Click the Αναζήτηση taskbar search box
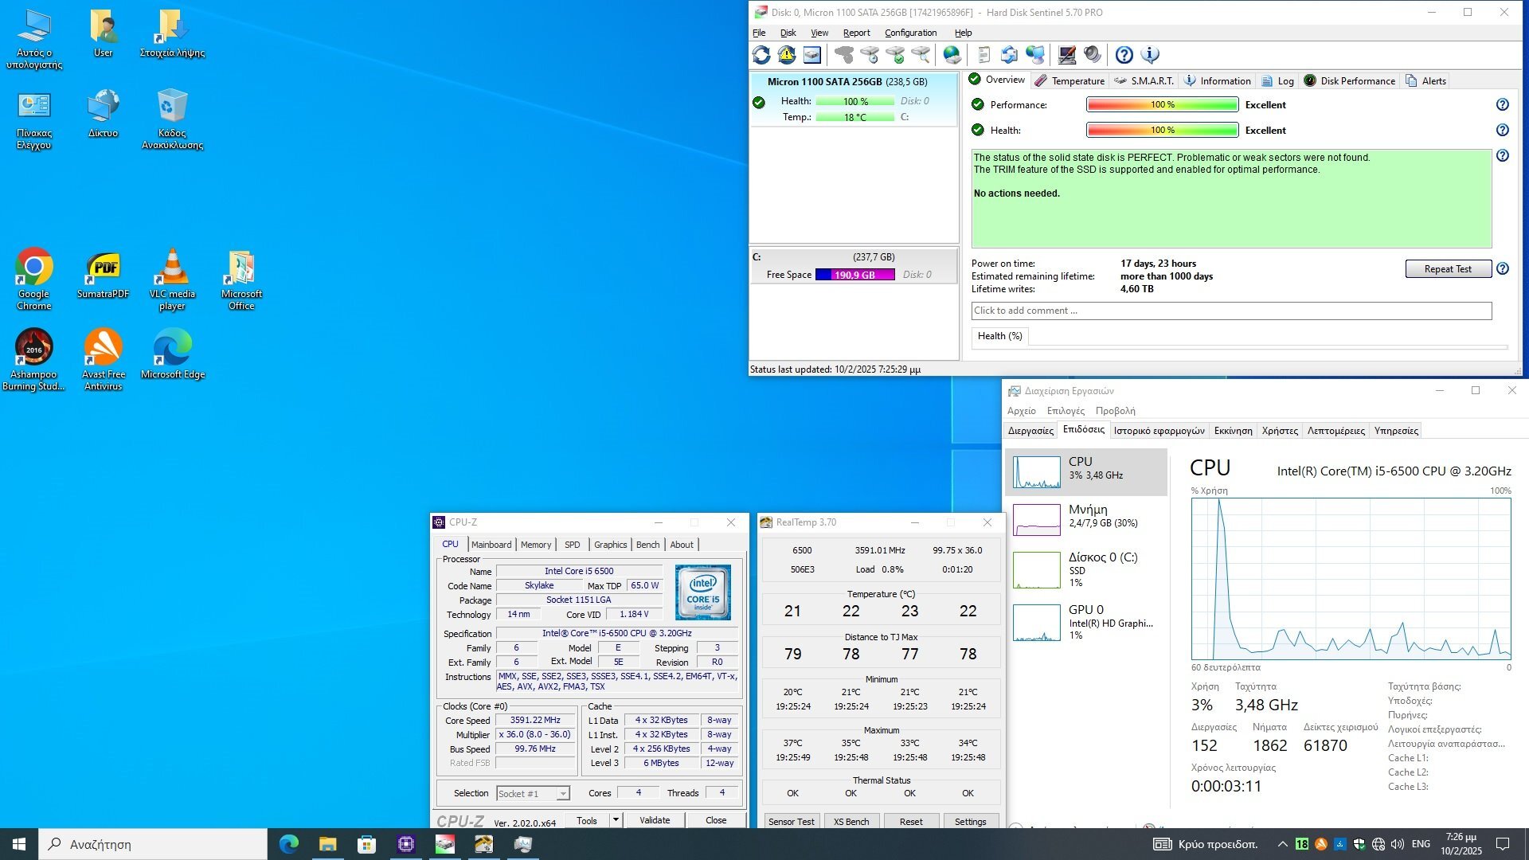 (152, 844)
